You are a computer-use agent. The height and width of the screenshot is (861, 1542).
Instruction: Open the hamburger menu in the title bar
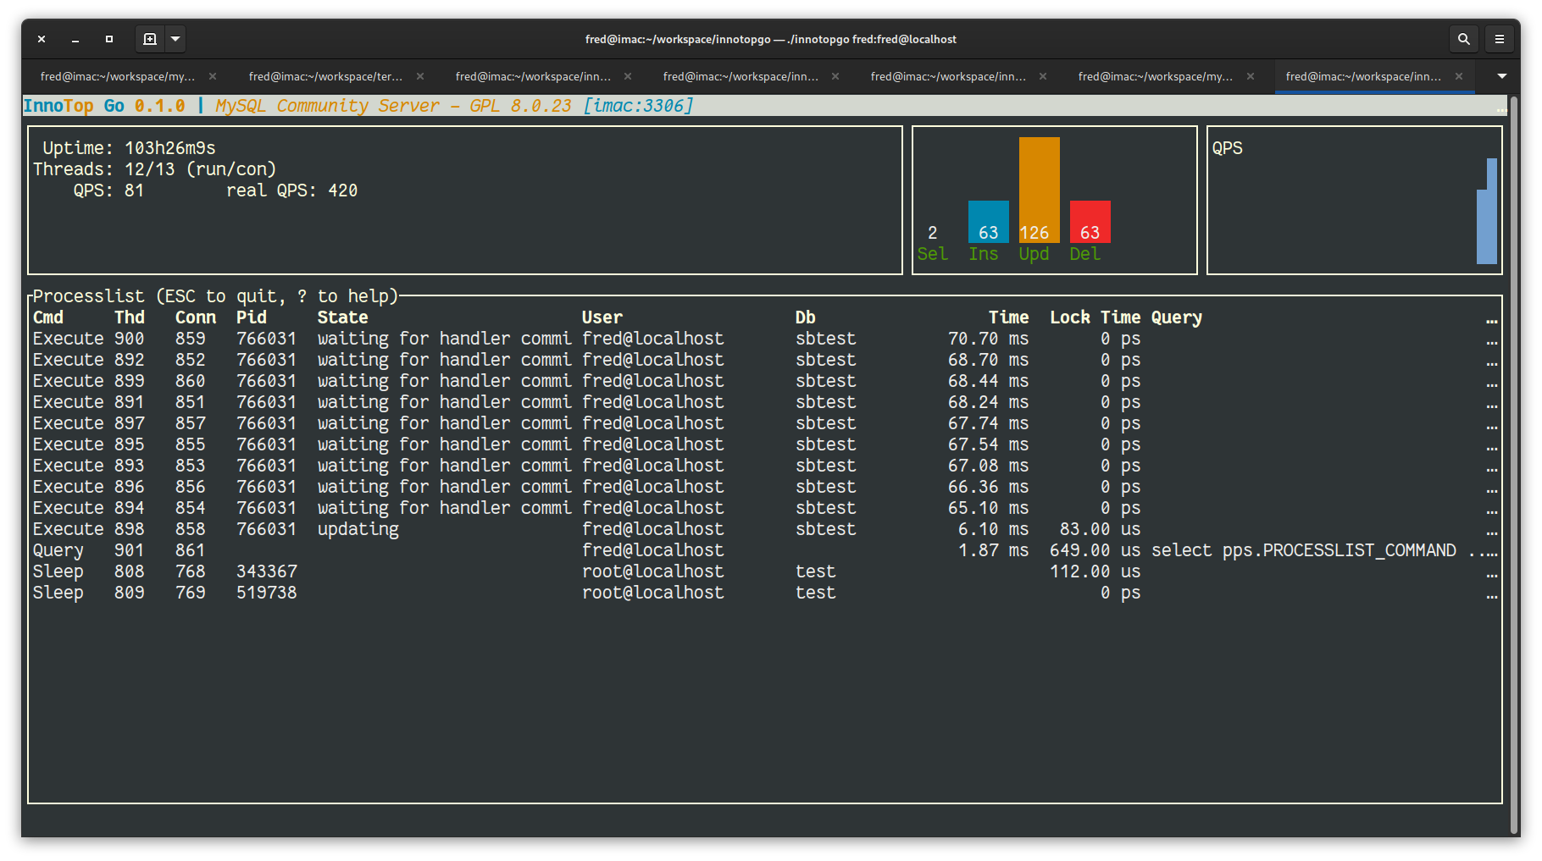click(1499, 39)
